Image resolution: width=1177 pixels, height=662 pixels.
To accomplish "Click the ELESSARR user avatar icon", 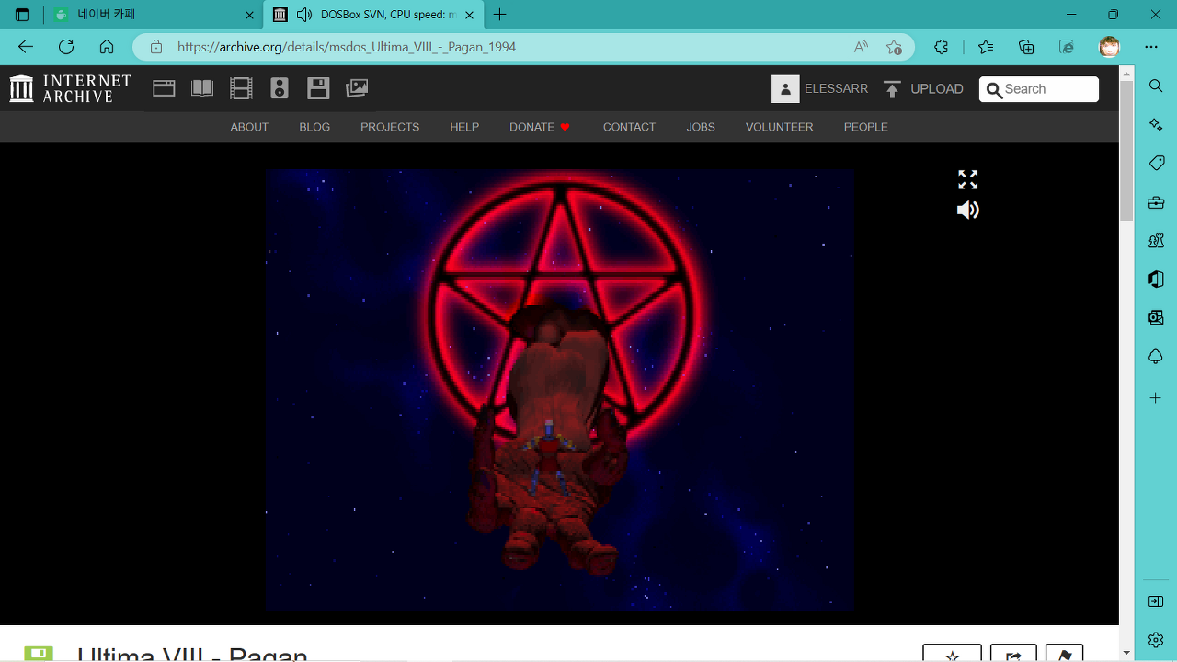I will pos(785,89).
